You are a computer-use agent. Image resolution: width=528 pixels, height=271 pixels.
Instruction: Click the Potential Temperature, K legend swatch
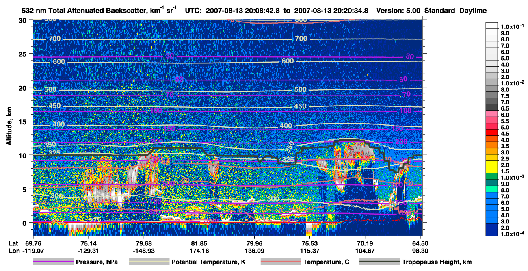tap(149, 262)
